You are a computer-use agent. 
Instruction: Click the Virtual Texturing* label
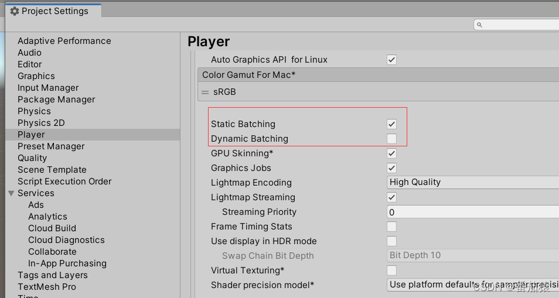pos(247,270)
